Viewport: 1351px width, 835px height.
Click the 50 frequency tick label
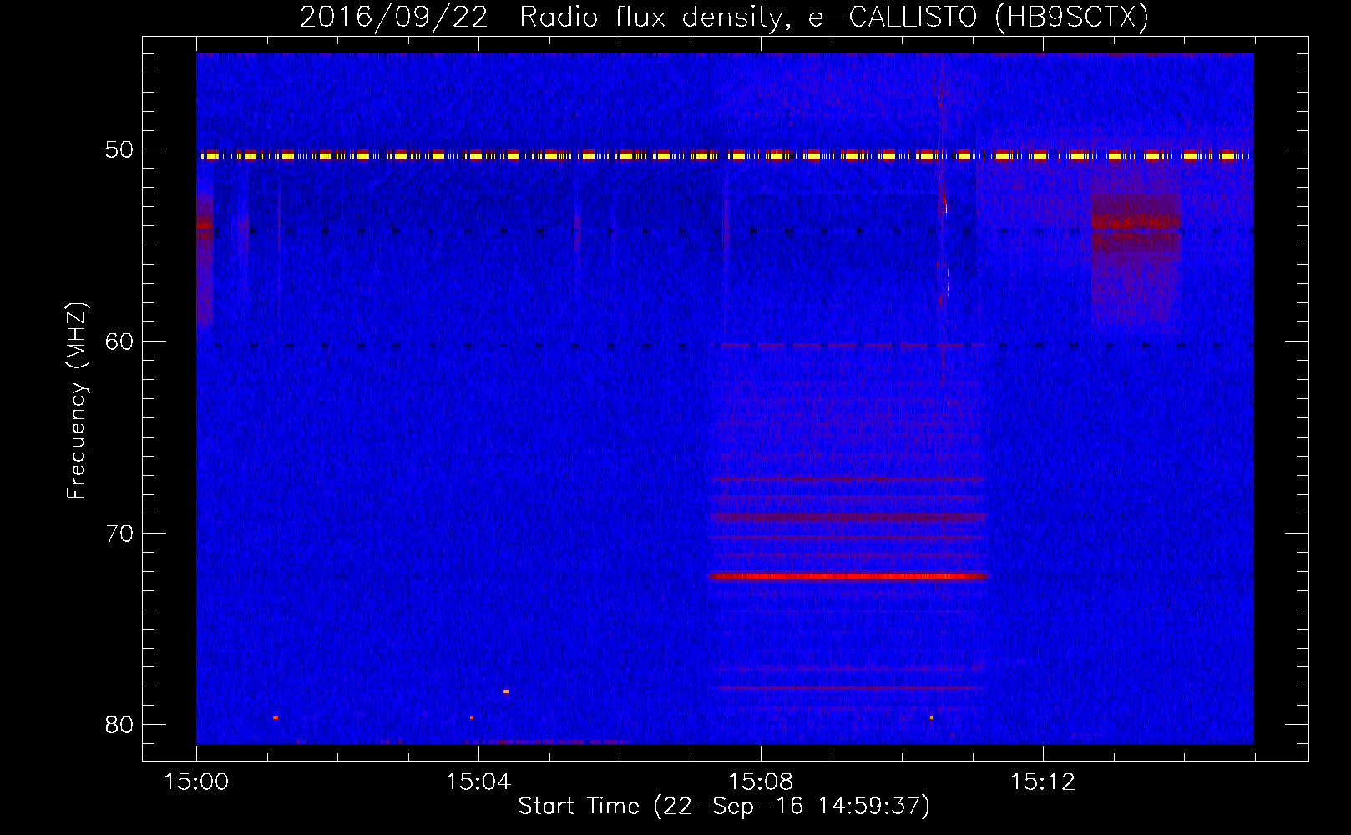[119, 149]
